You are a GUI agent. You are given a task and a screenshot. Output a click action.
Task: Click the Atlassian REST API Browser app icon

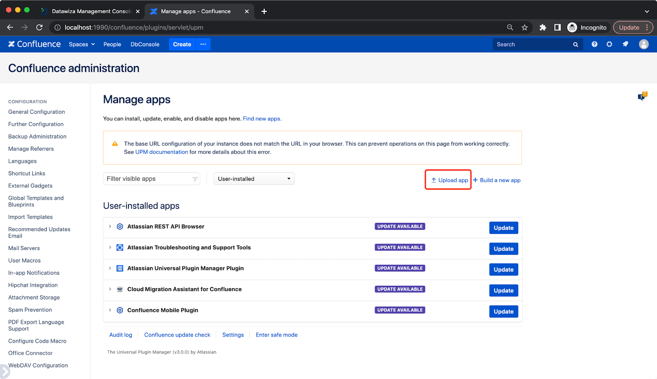coord(120,227)
